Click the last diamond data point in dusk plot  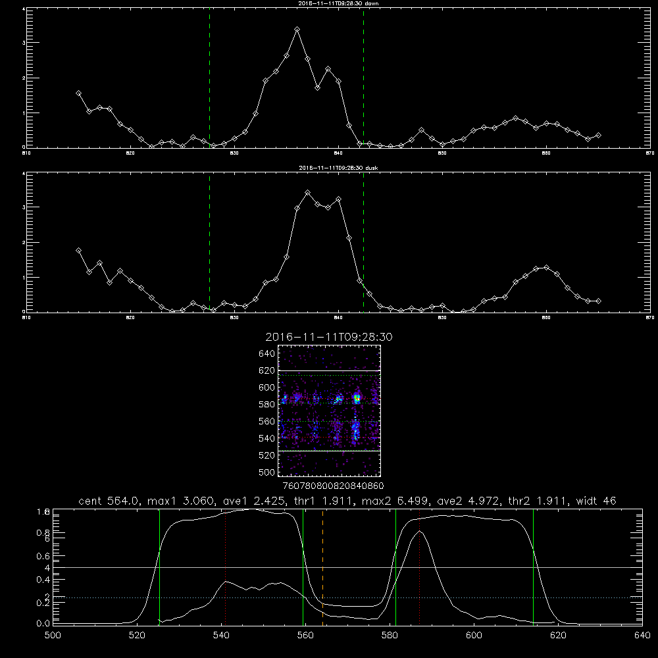pos(598,301)
